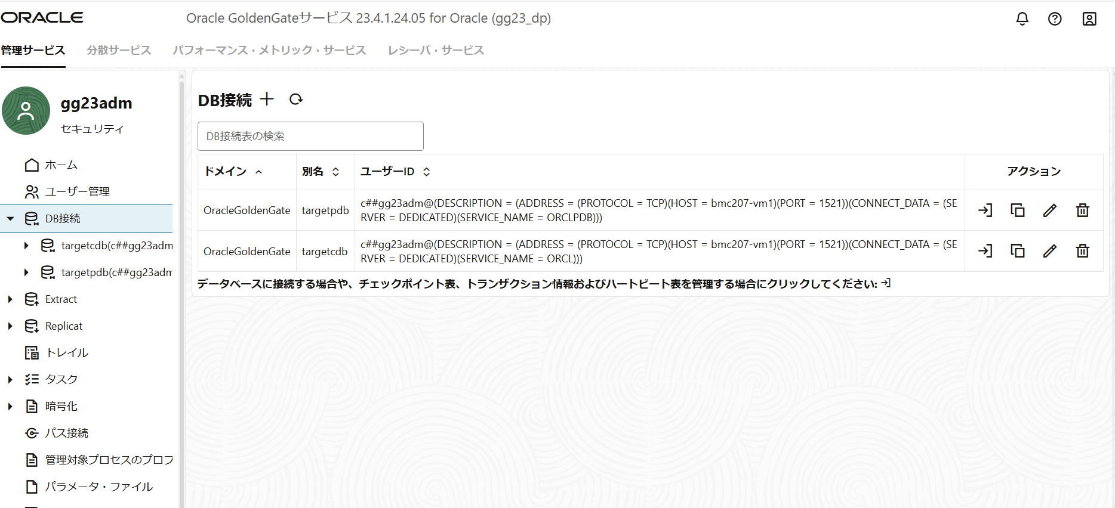Click the 管理対象プロセスのプロファイル icon
The height and width of the screenshot is (508, 1115).
pos(32,460)
